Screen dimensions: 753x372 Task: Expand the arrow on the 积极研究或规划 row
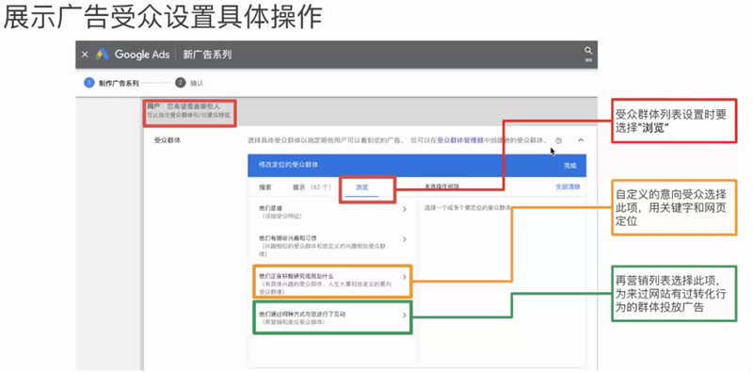point(405,277)
